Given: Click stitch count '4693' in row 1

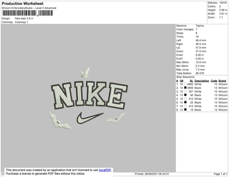Looking at the screenshot, I should point(190,84).
